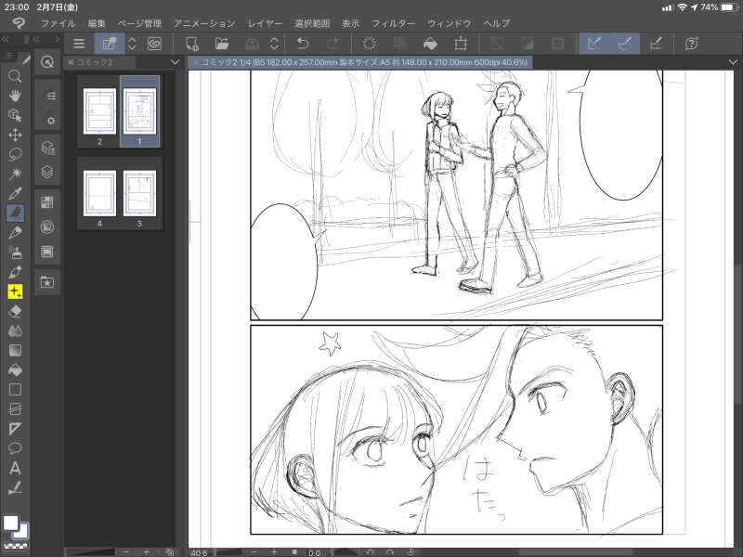Viewport: 743px width, 557px height.
Task: Click the Scale/Rotate transform icon
Action: [x=461, y=44]
